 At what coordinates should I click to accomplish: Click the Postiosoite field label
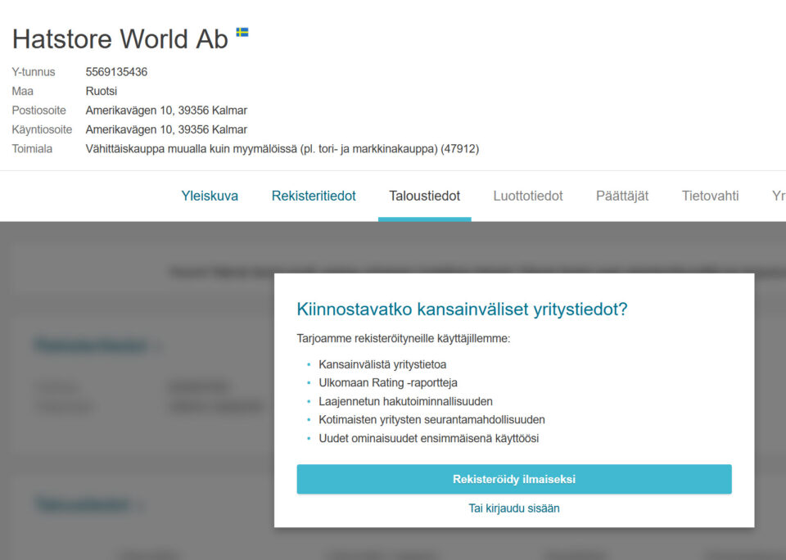39,111
